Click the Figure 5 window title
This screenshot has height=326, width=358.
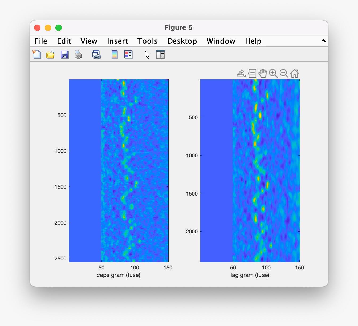(178, 27)
